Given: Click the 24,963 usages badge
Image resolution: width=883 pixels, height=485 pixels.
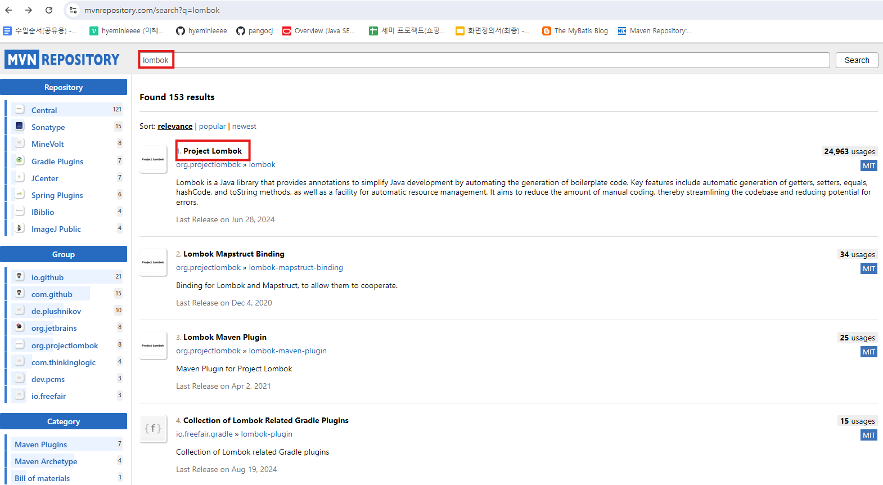Looking at the screenshot, I should (849, 151).
